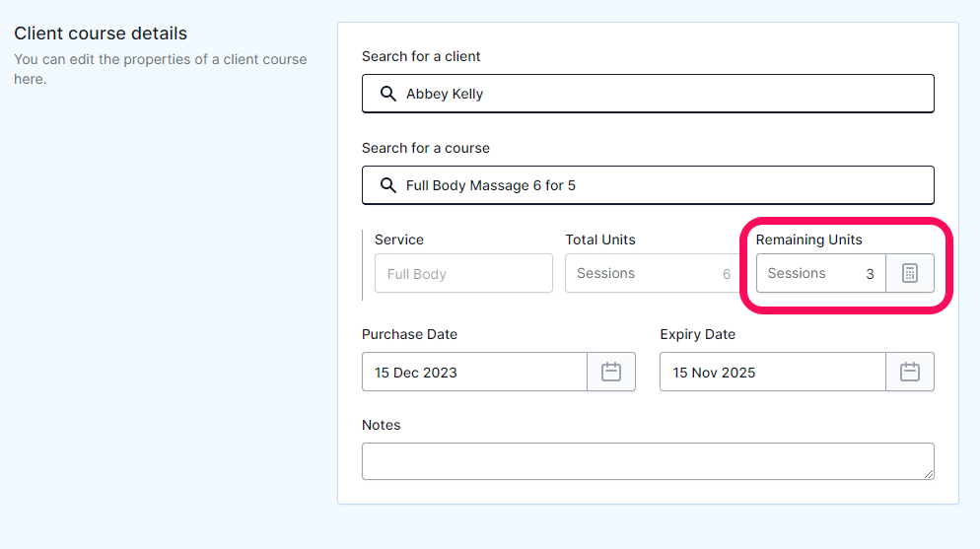Click inside the Notes text area
This screenshot has height=549, width=980.
[648, 461]
